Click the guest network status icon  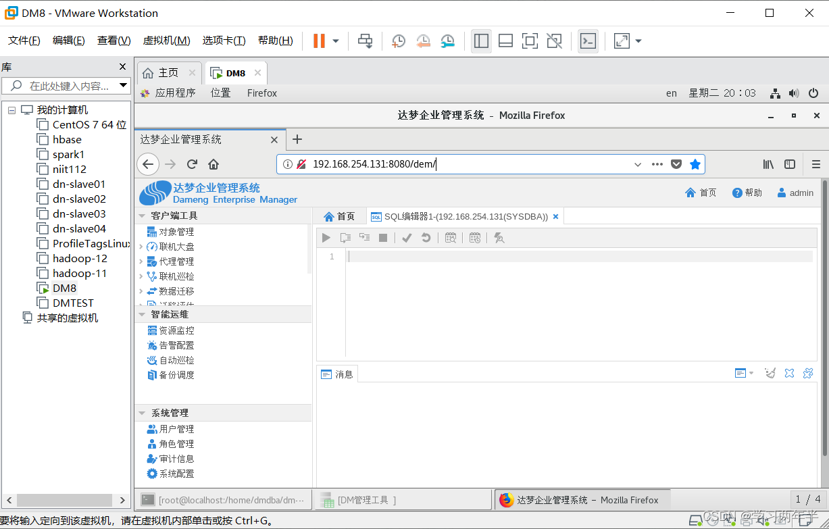point(776,93)
